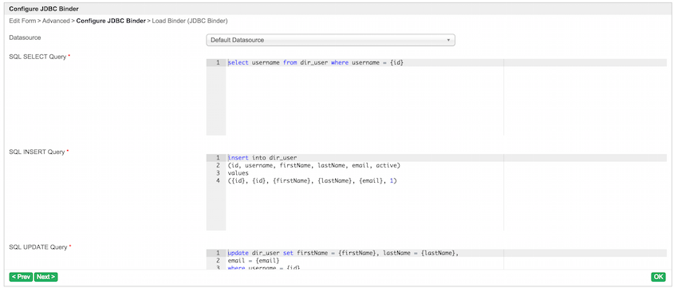Viewport: 674px width, 288px height.
Task: Select Configure JDBC Binder breadcrumb
Action: tap(111, 21)
